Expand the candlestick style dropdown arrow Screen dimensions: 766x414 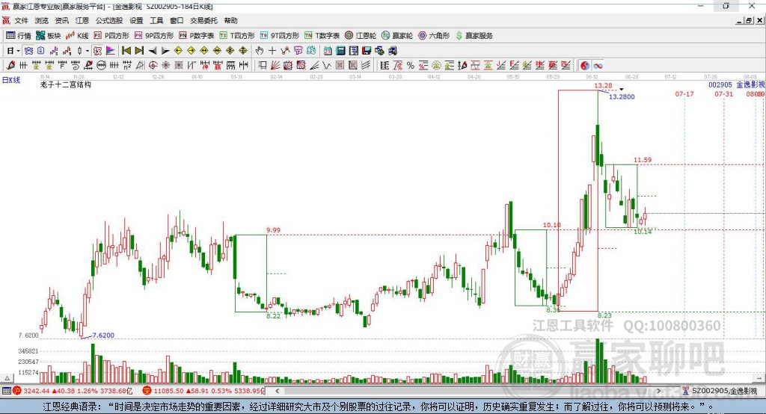click(88, 51)
